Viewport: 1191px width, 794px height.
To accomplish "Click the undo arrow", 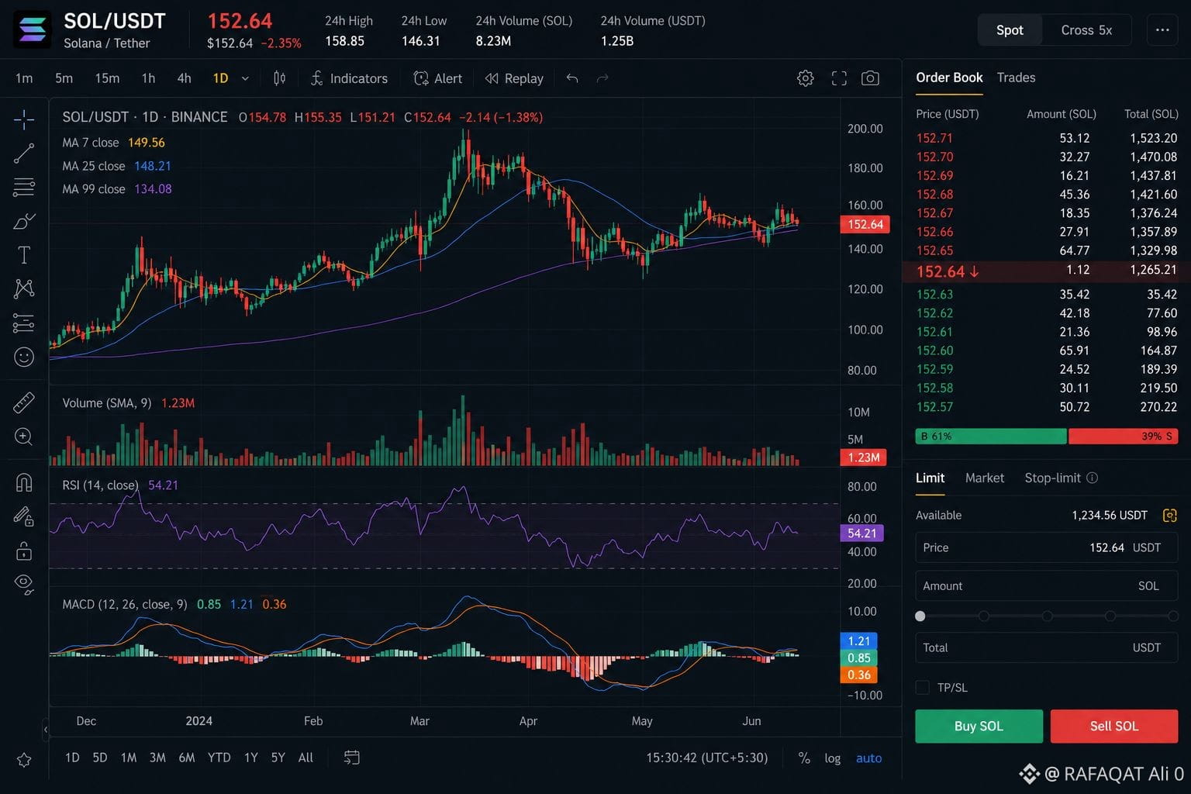I will 572,78.
